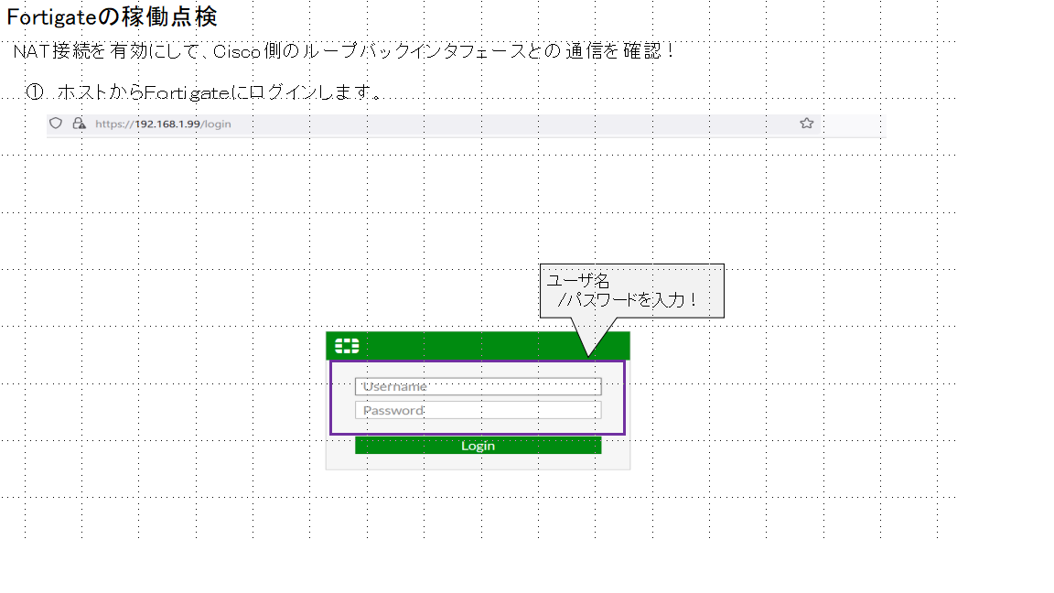Click the title text 'Fortigateの稼働点検'
This screenshot has height=593, width=1054.
click(113, 16)
